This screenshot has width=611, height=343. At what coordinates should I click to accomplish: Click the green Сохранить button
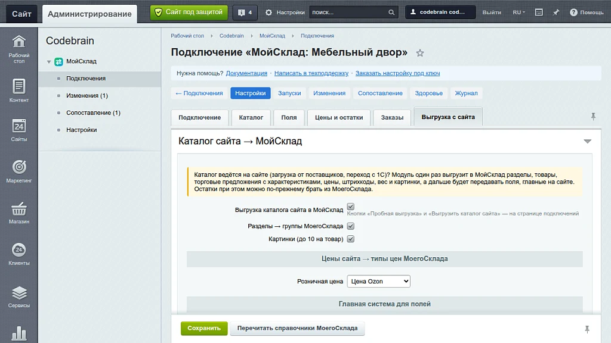point(204,328)
